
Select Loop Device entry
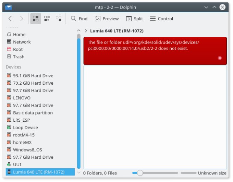[x=40, y=128]
